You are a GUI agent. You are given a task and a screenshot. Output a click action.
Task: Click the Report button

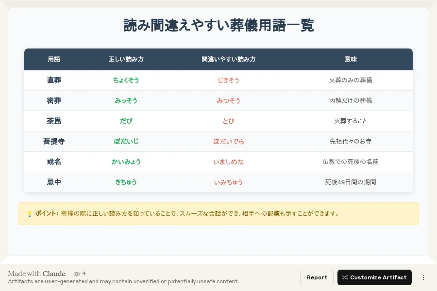[x=317, y=277]
